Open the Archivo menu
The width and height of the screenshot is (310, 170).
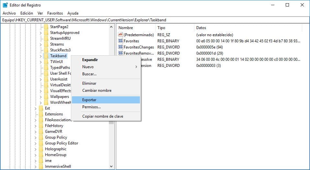coord(9,13)
